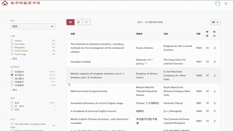Uncheck the 英文图书 resource type filter
The width and height of the screenshot is (233, 131).
(x=12, y=75)
